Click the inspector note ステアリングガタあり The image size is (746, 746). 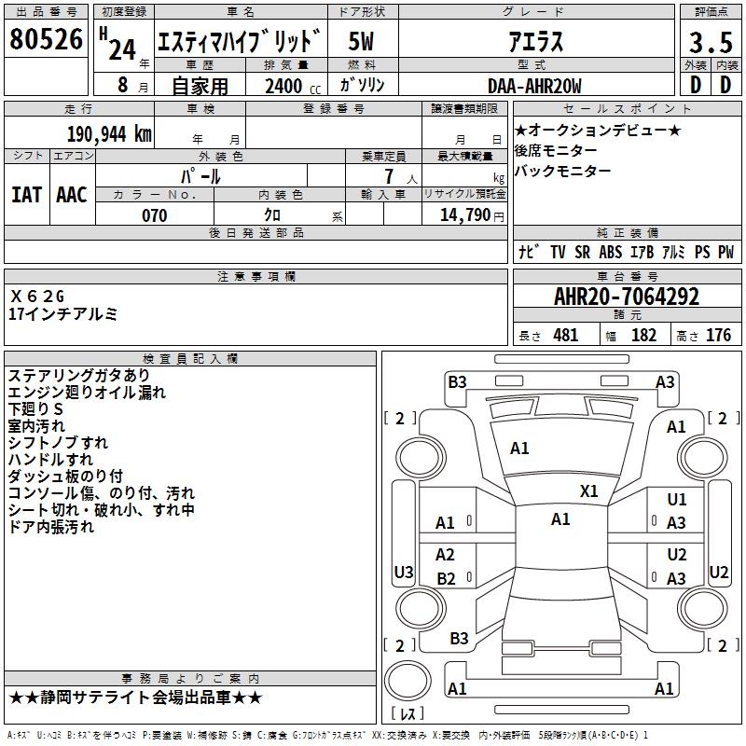(x=79, y=376)
